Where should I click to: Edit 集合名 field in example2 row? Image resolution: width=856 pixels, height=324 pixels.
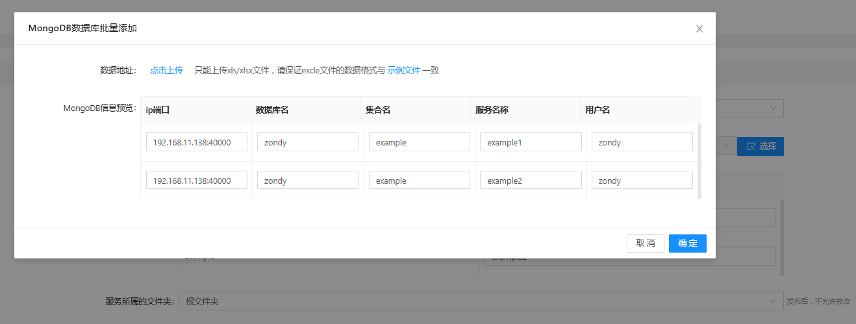tap(420, 181)
